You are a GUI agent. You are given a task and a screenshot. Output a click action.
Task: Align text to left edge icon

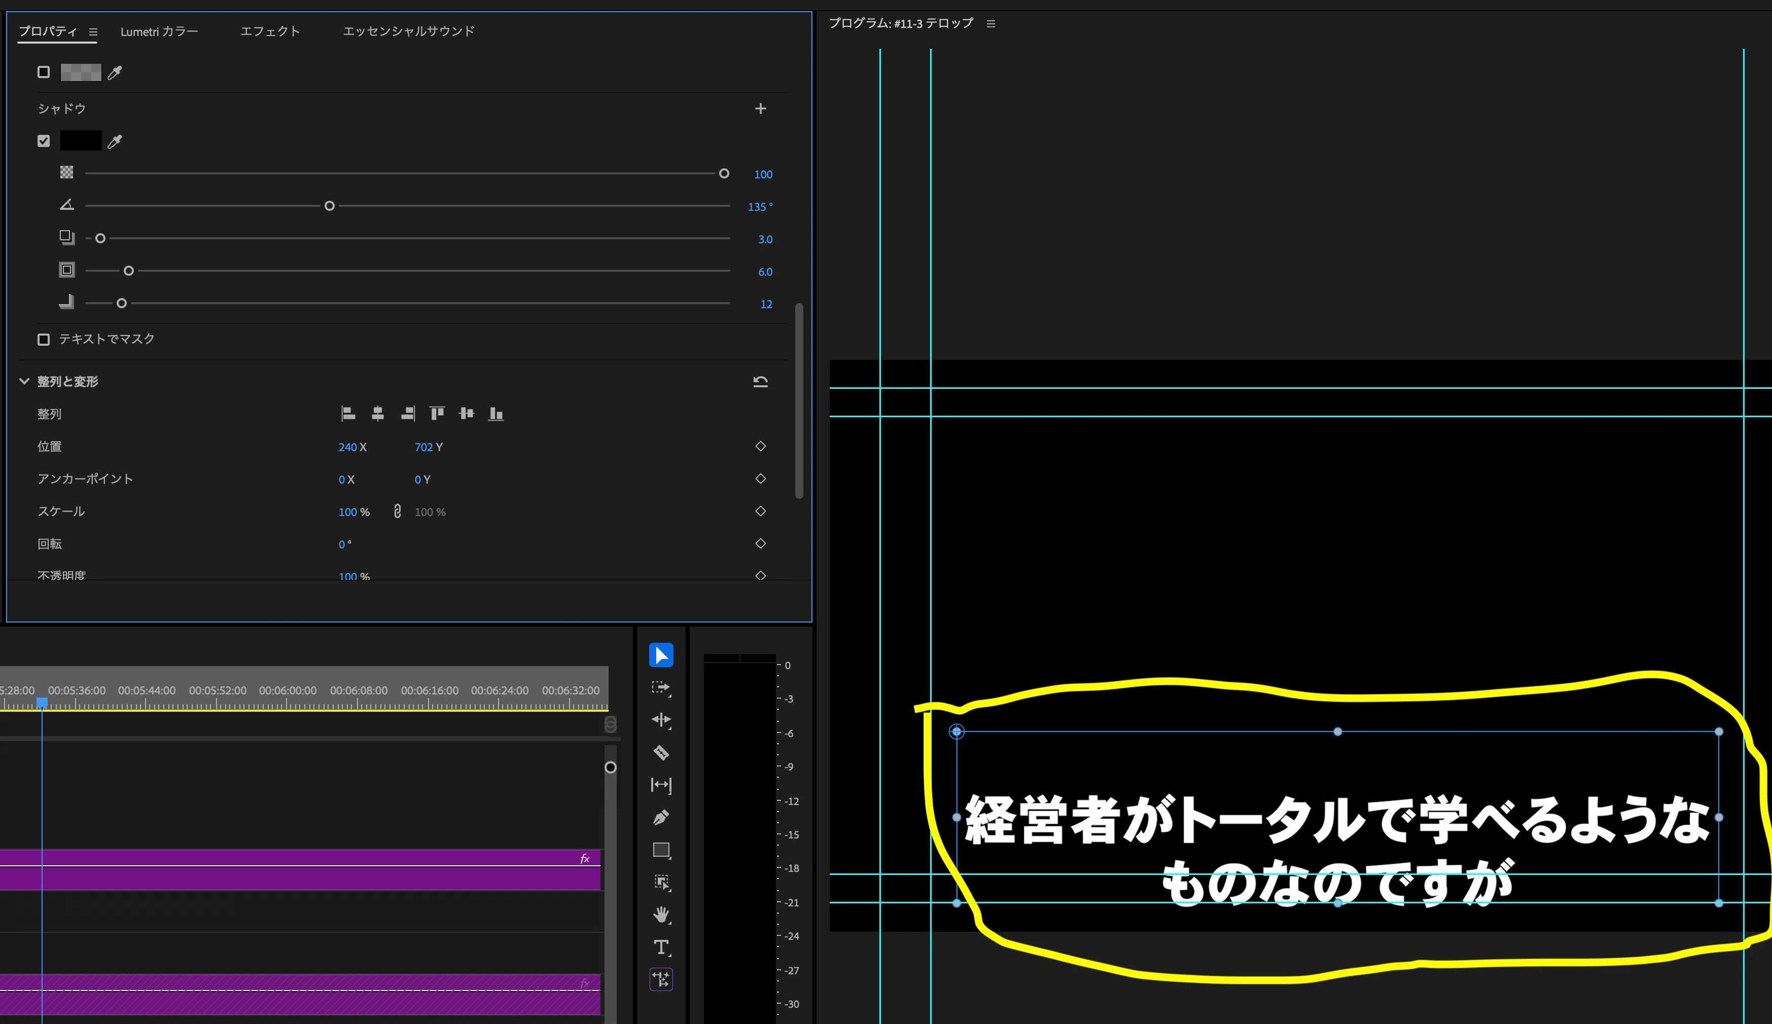click(348, 413)
